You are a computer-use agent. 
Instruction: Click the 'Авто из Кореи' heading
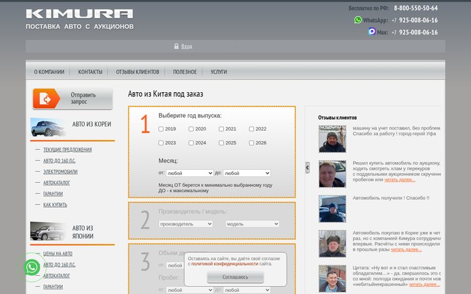92,124
